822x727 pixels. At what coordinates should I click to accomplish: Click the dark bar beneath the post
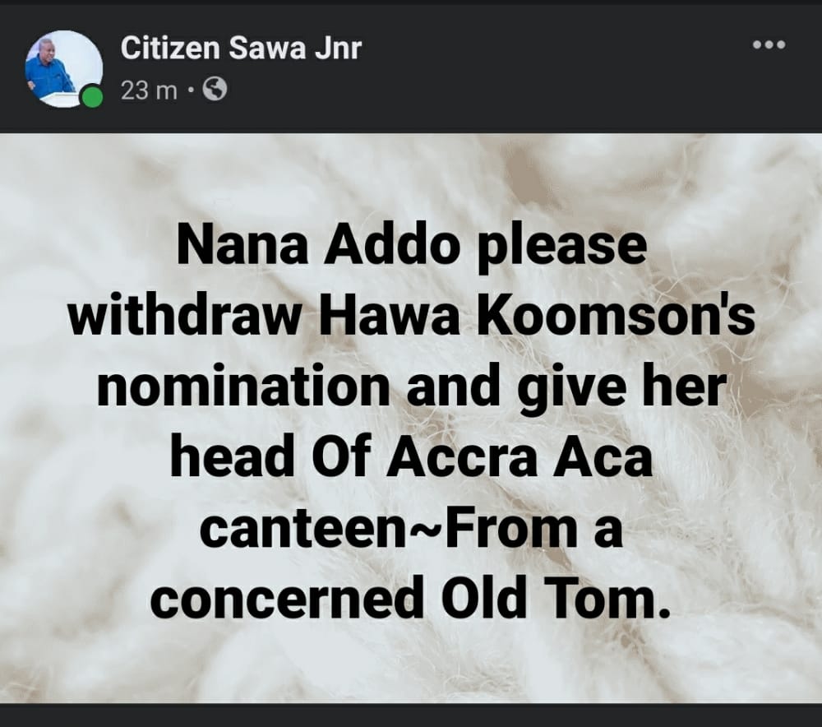(411, 715)
